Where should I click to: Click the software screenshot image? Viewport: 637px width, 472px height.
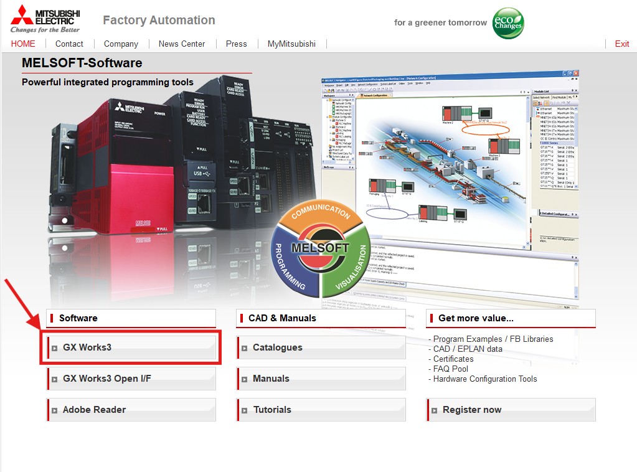pos(450,187)
